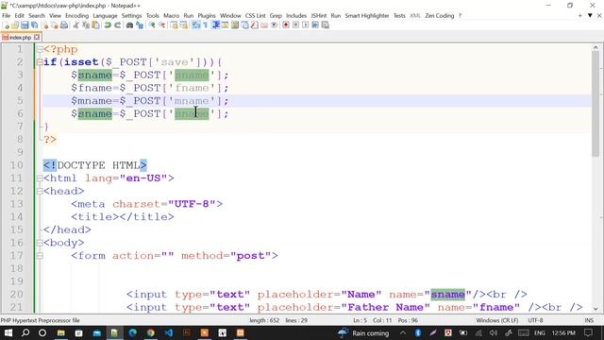Screen dimensions: 604x340
Task: Click the Run macro multiple times icon
Action: point(315,25)
